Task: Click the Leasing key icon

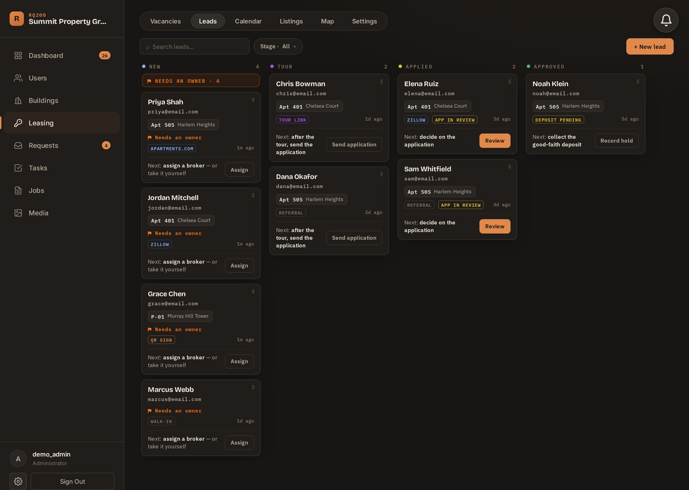Action: click(x=18, y=123)
